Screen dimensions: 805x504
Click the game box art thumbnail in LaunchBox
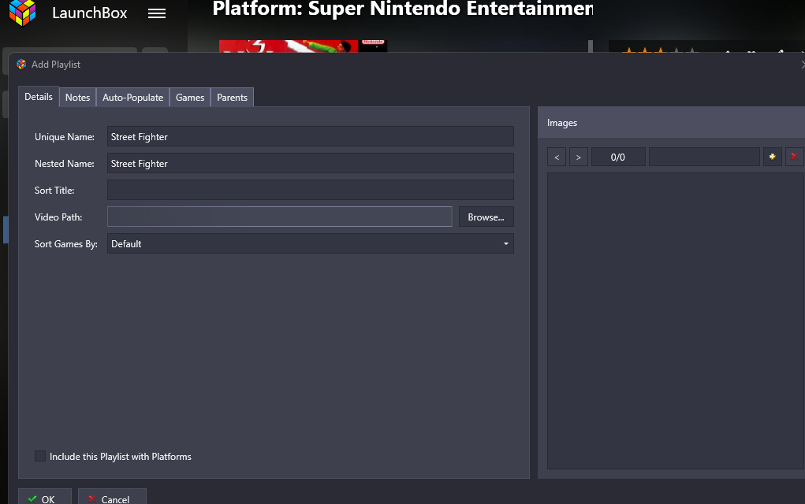(303, 46)
